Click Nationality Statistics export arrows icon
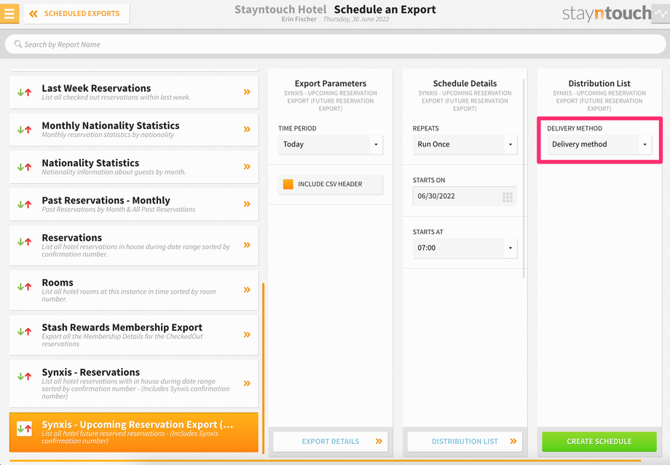The image size is (670, 465). [24, 167]
